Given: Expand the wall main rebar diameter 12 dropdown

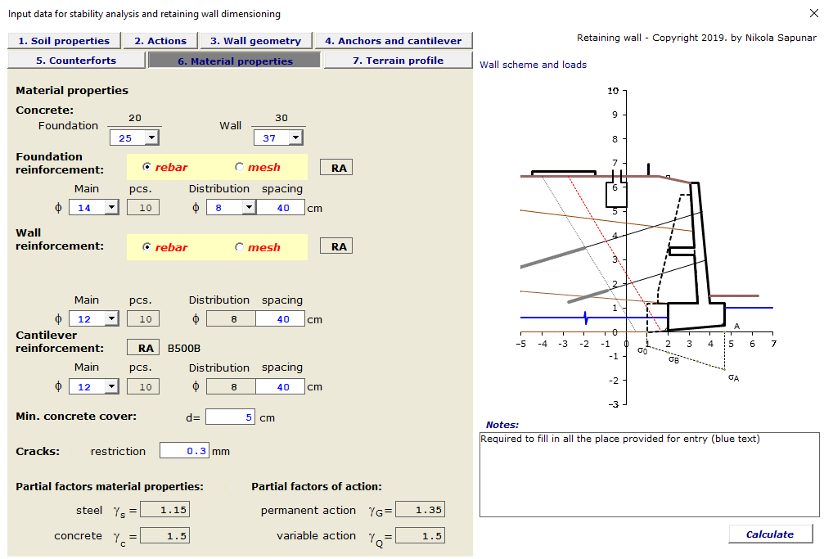Looking at the screenshot, I should pyautogui.click(x=109, y=318).
